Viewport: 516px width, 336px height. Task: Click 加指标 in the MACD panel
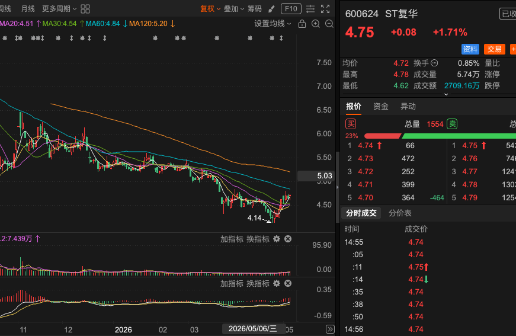(x=232, y=283)
